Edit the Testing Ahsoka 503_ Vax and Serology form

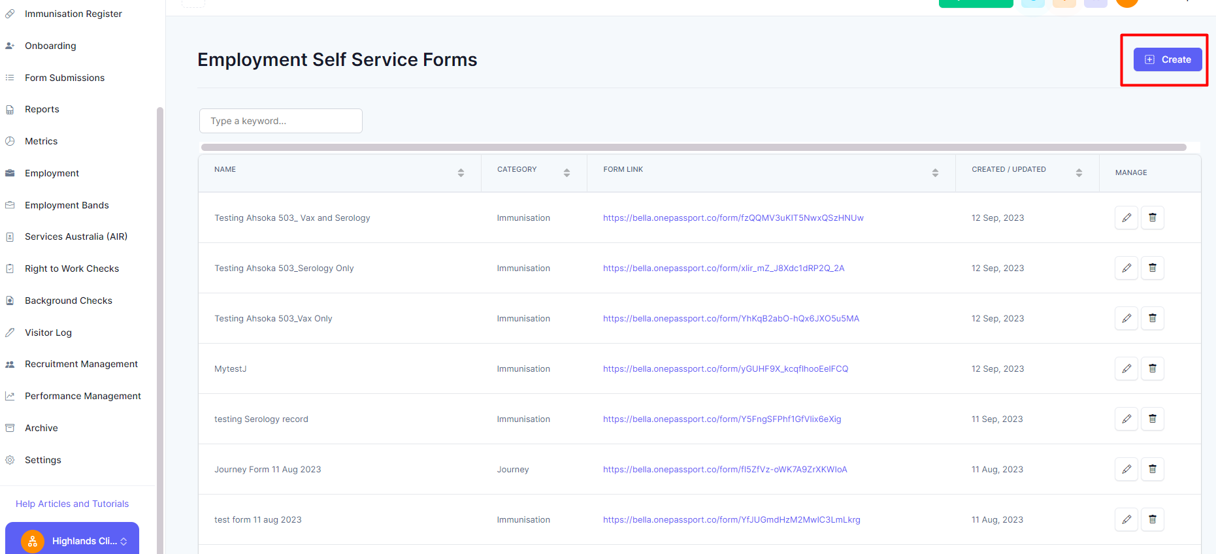(x=1126, y=218)
